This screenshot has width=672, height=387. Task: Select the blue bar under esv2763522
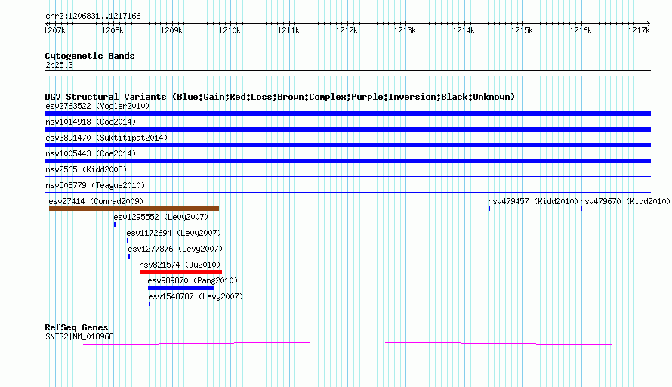[x=347, y=113]
